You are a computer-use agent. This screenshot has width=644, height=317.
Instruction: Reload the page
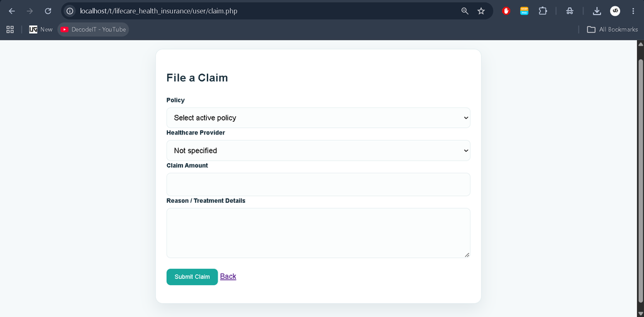(x=48, y=11)
